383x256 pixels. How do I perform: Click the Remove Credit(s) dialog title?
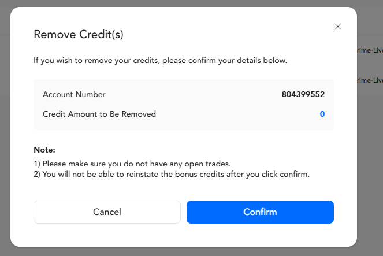[x=79, y=34]
